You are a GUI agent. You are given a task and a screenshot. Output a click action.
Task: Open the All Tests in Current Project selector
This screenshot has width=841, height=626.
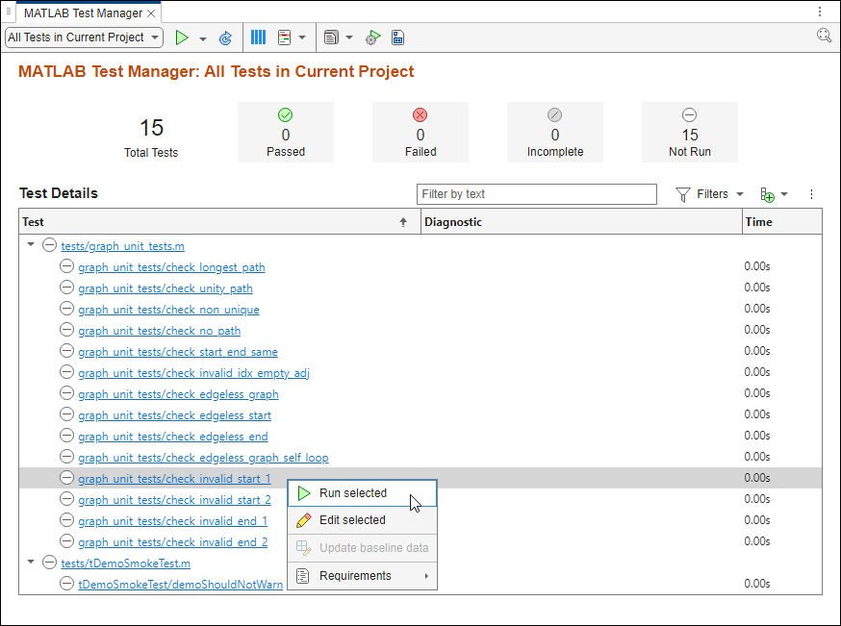[x=83, y=37]
